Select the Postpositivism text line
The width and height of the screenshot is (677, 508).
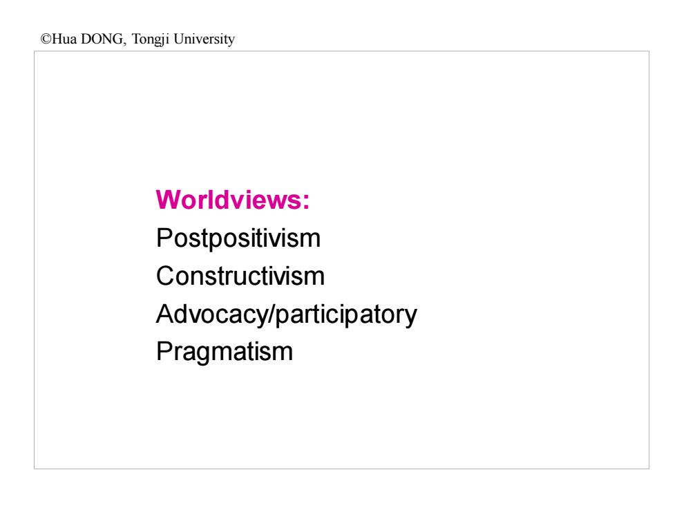238,238
